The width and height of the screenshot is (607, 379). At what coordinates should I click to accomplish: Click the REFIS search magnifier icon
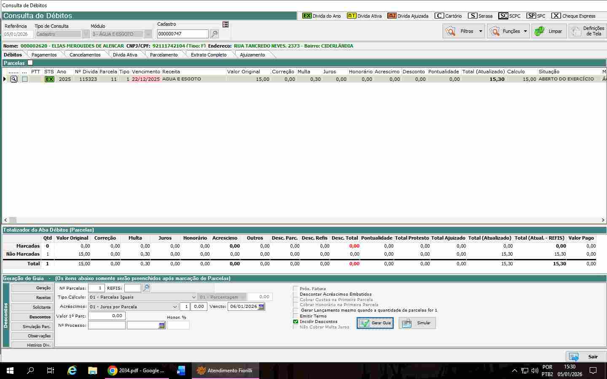pyautogui.click(x=146, y=288)
